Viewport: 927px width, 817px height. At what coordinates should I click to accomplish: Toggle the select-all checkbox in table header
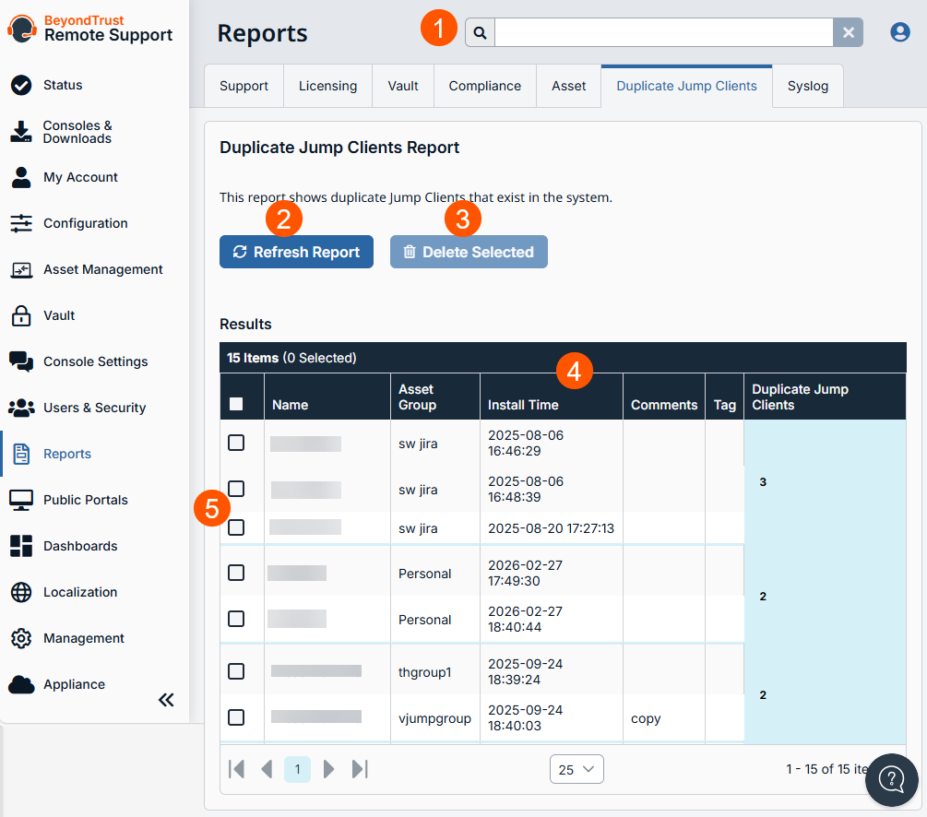coord(236,404)
